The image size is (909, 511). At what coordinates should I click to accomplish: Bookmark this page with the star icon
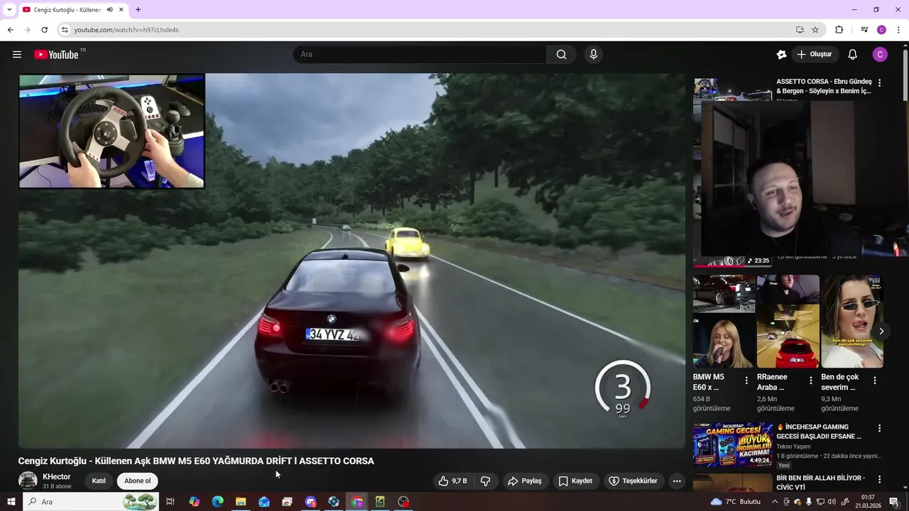click(815, 30)
